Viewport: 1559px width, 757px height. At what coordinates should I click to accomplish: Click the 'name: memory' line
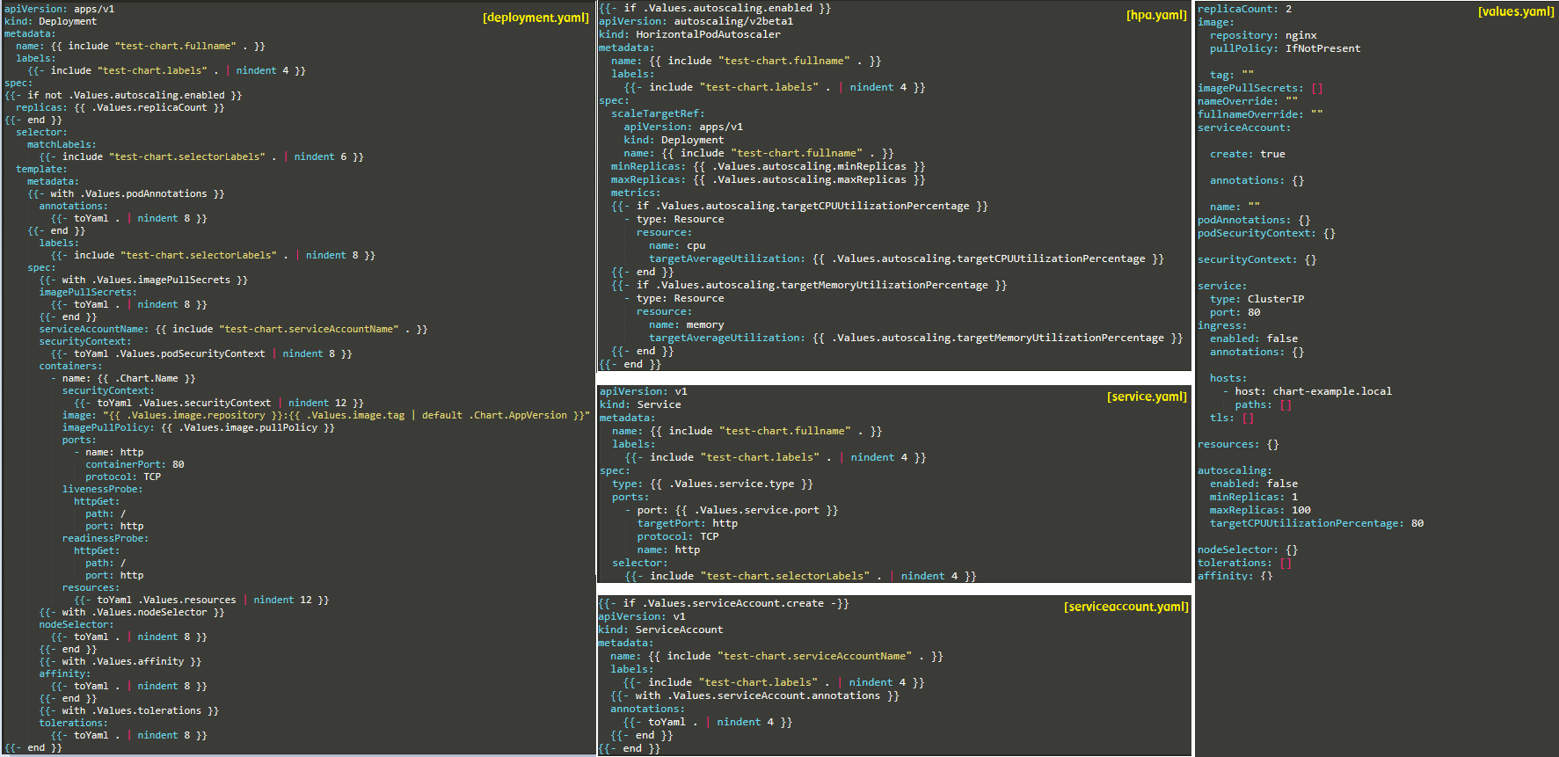(687, 324)
